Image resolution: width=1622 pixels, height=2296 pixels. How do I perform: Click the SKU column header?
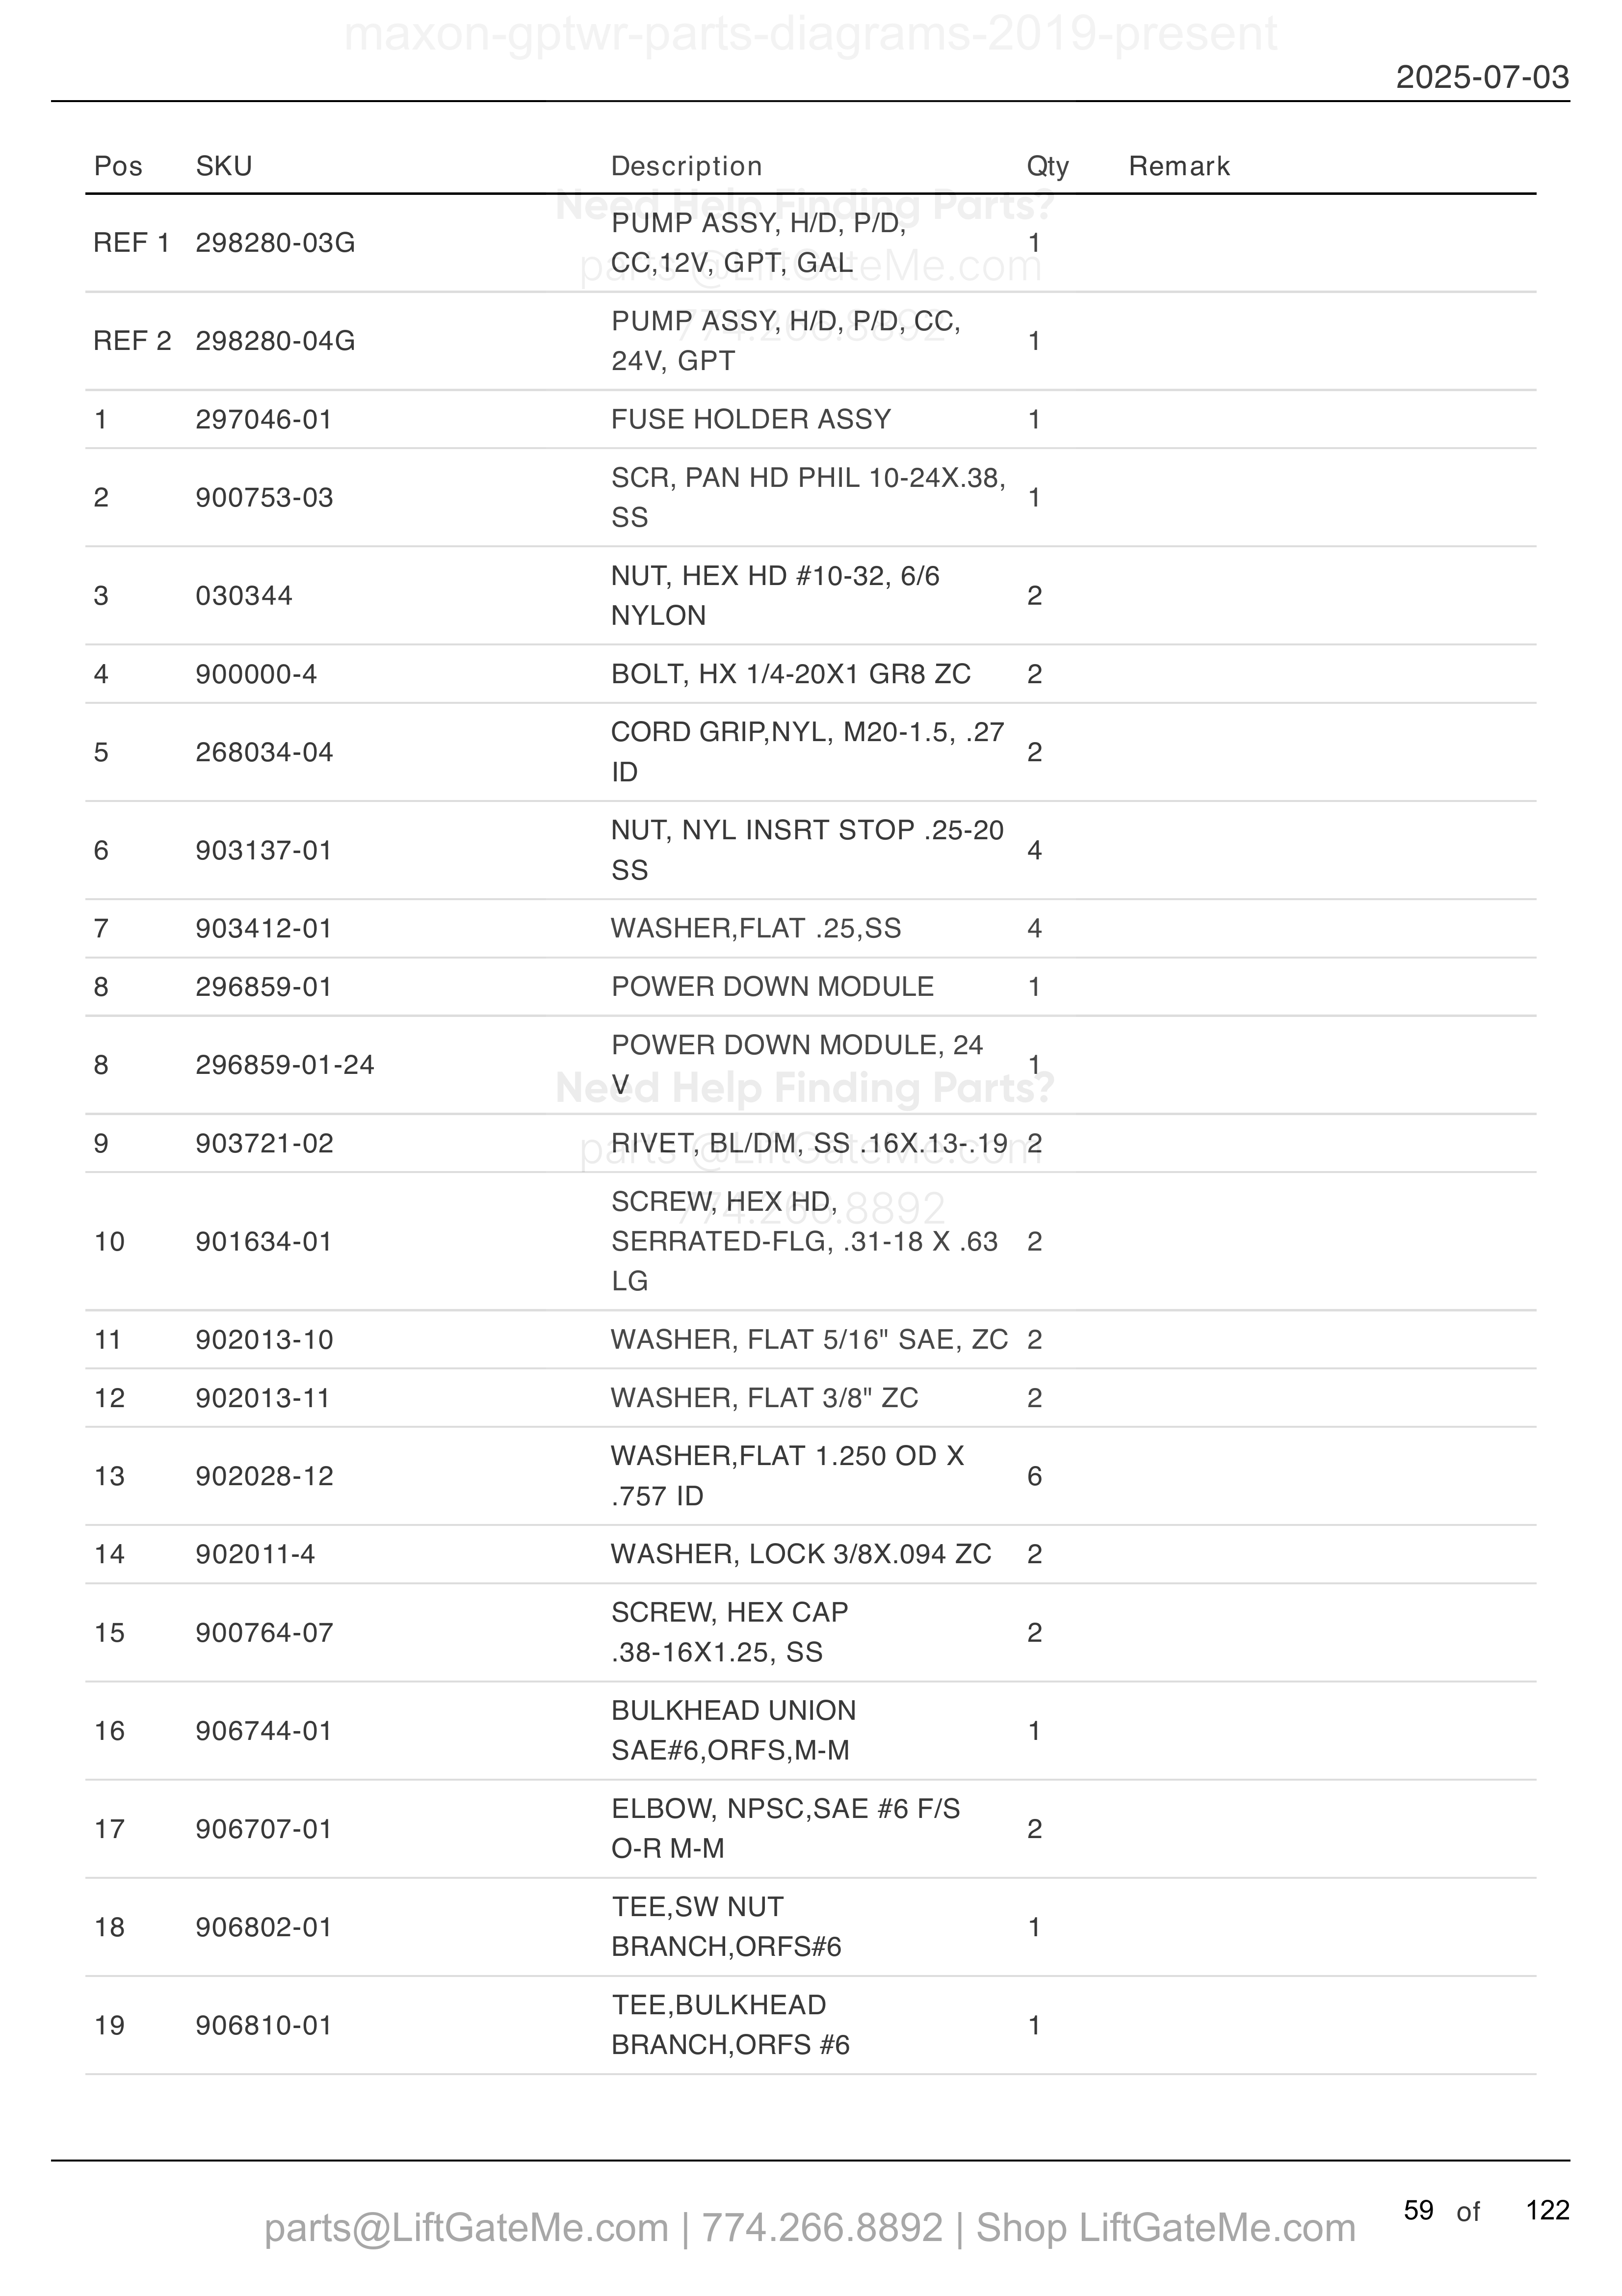point(224,166)
